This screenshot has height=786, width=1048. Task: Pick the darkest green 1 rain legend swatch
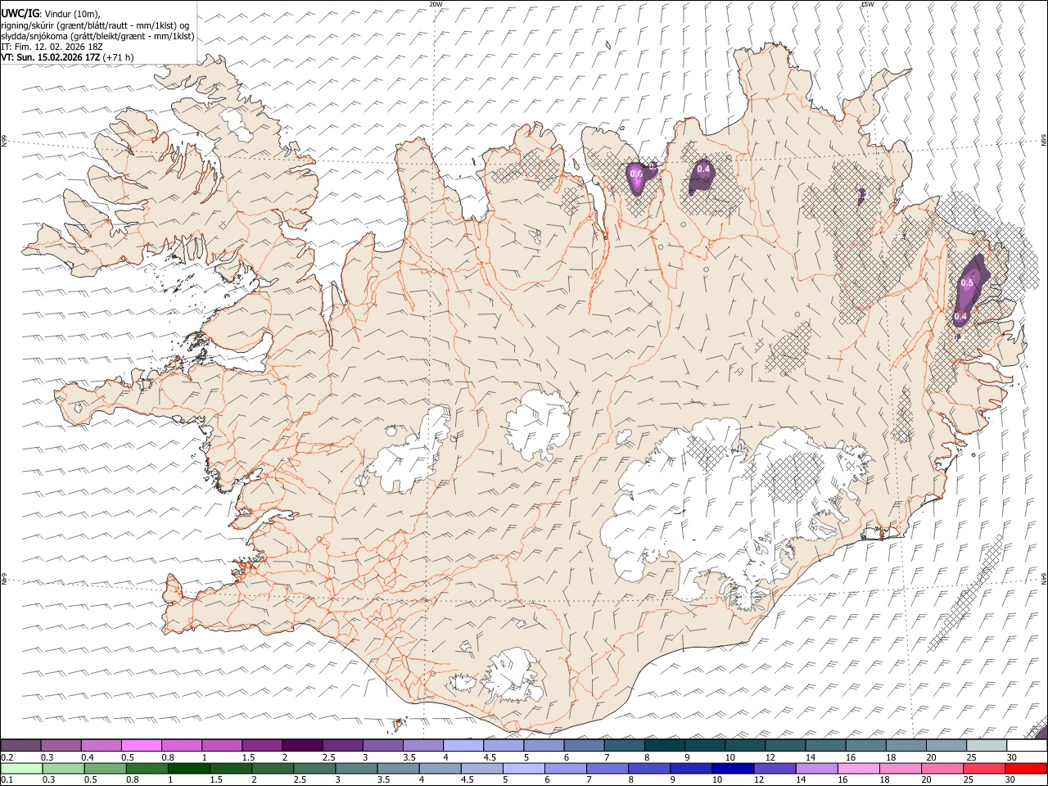(188, 768)
